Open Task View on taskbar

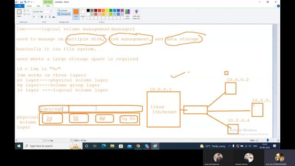click(95, 146)
